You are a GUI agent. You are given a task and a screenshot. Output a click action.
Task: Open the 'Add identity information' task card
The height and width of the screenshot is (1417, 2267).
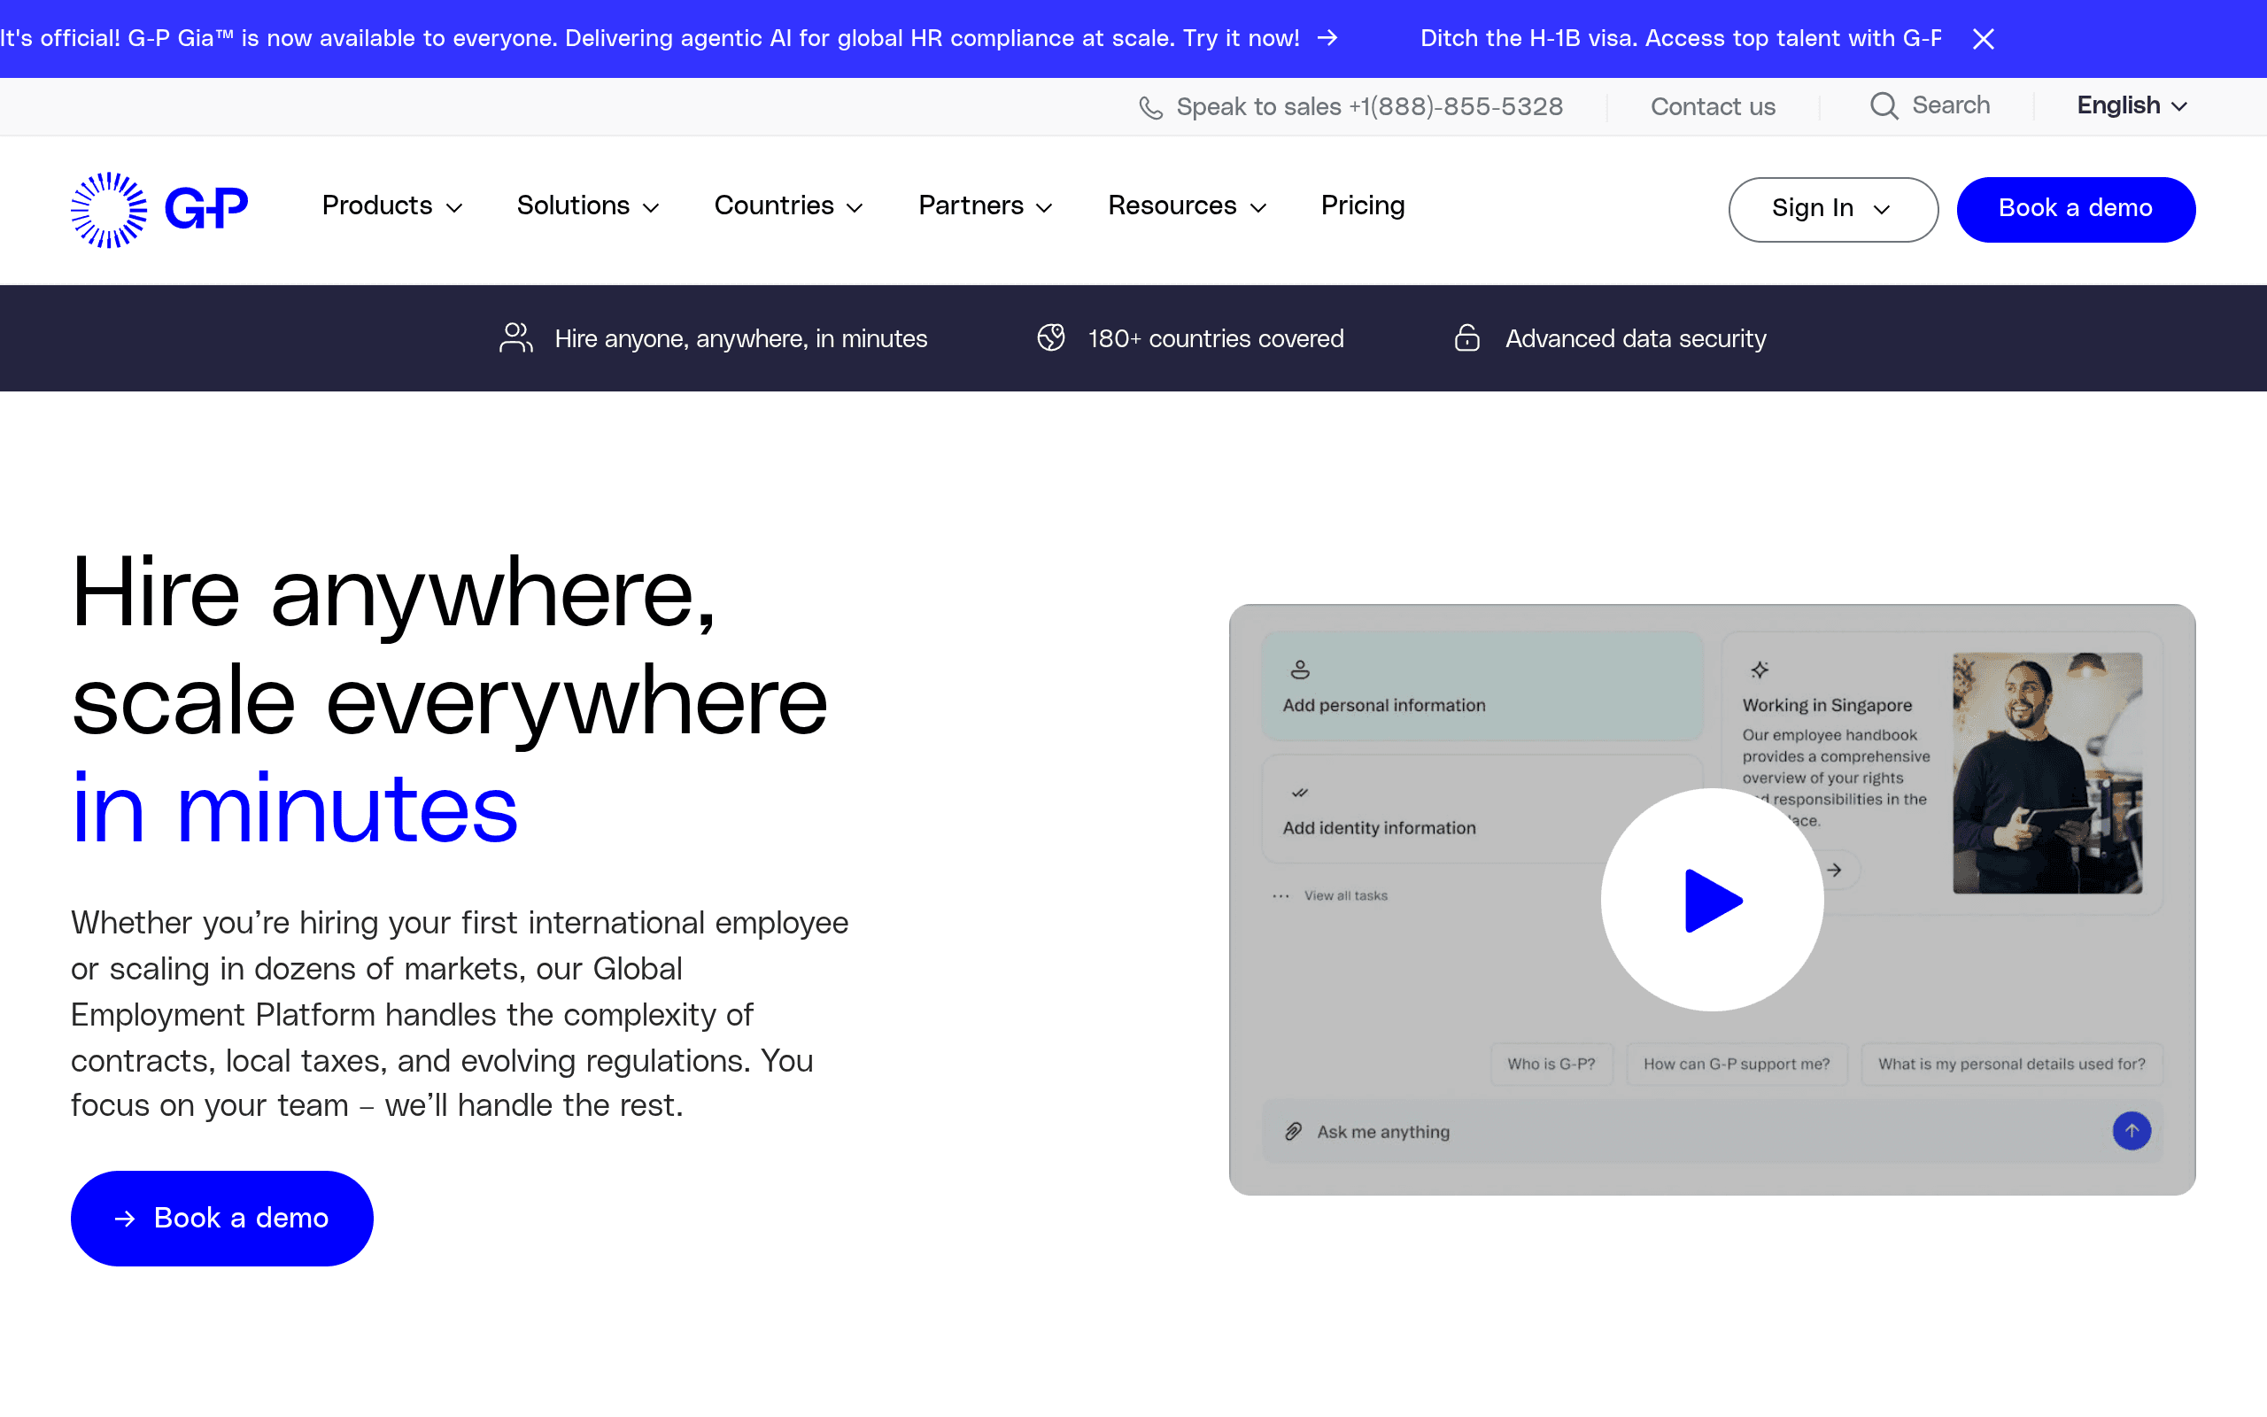point(1482,809)
